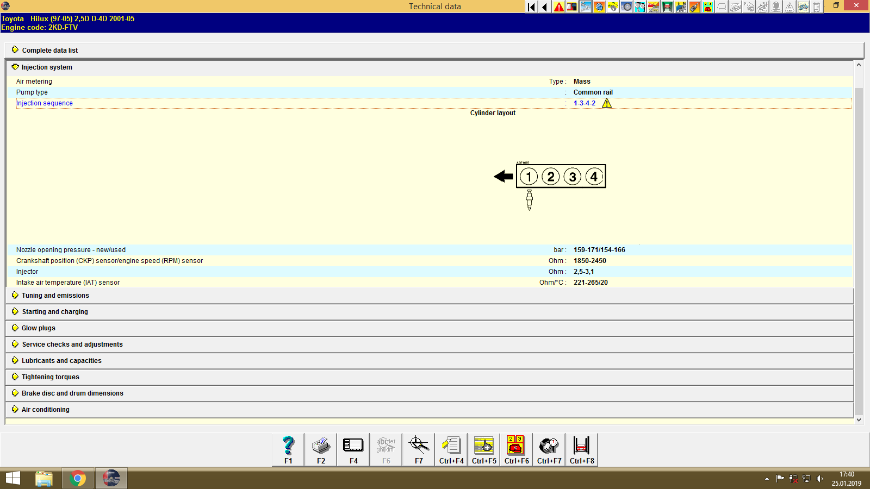Select the F7 inspection magnifier icon
The image size is (870, 489).
tap(418, 449)
